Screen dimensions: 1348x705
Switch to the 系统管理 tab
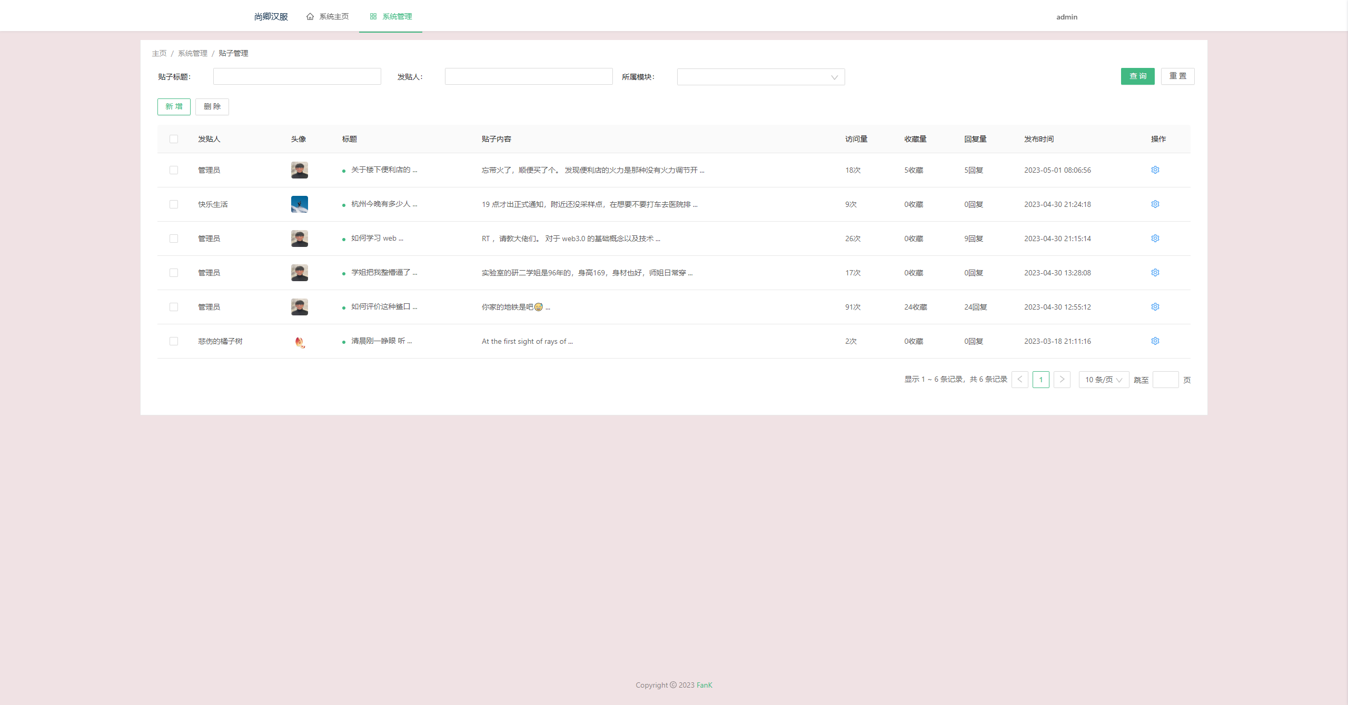[x=396, y=16]
